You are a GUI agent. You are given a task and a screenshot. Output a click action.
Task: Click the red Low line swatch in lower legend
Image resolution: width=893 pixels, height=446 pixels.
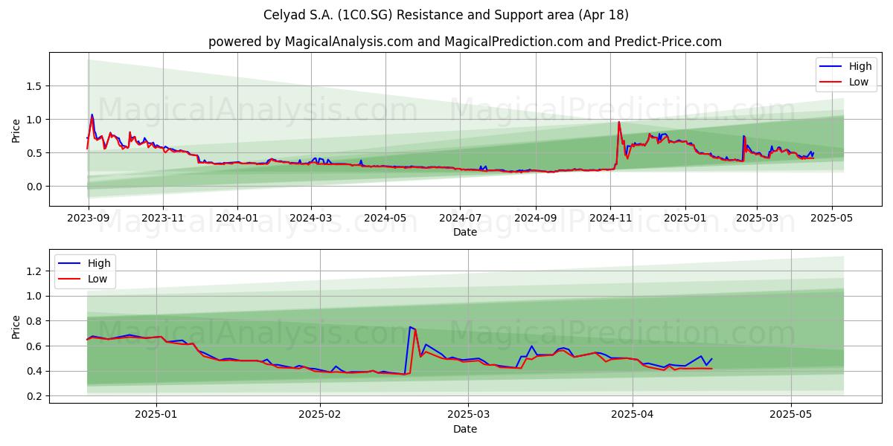(x=70, y=279)
